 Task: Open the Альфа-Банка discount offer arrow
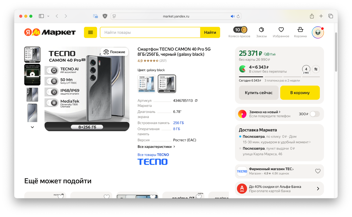pyautogui.click(x=318, y=189)
